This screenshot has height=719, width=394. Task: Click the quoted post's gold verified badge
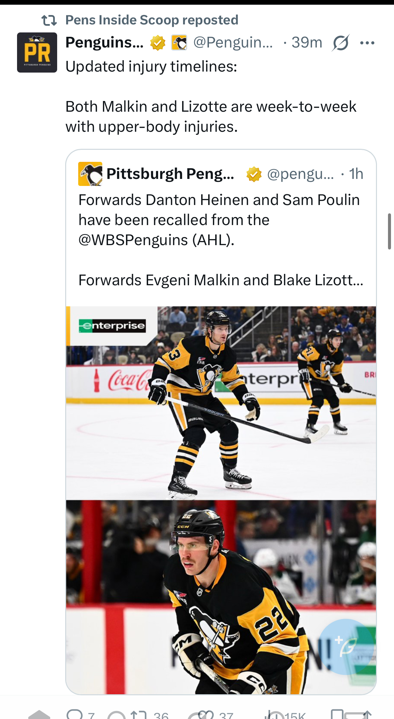254,174
